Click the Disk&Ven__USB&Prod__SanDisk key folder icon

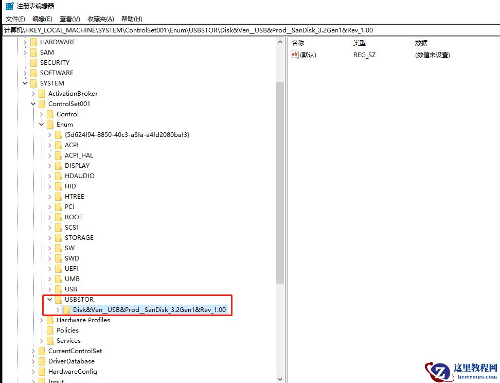click(67, 309)
